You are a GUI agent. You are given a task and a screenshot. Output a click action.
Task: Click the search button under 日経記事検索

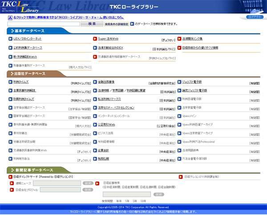(x=159, y=195)
